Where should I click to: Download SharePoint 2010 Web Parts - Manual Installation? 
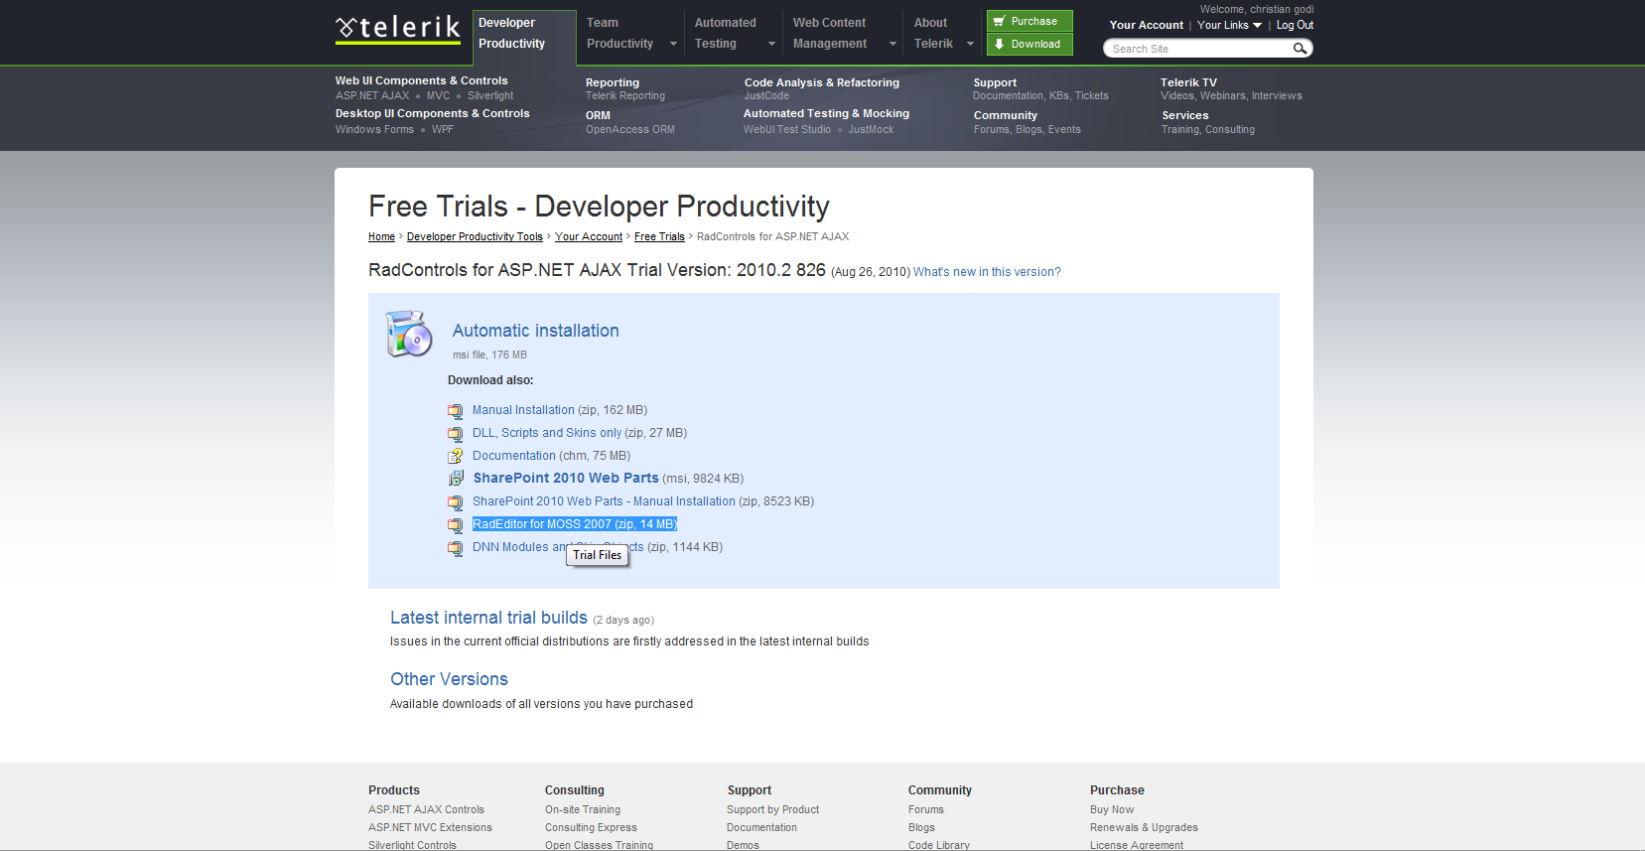[x=604, y=501]
